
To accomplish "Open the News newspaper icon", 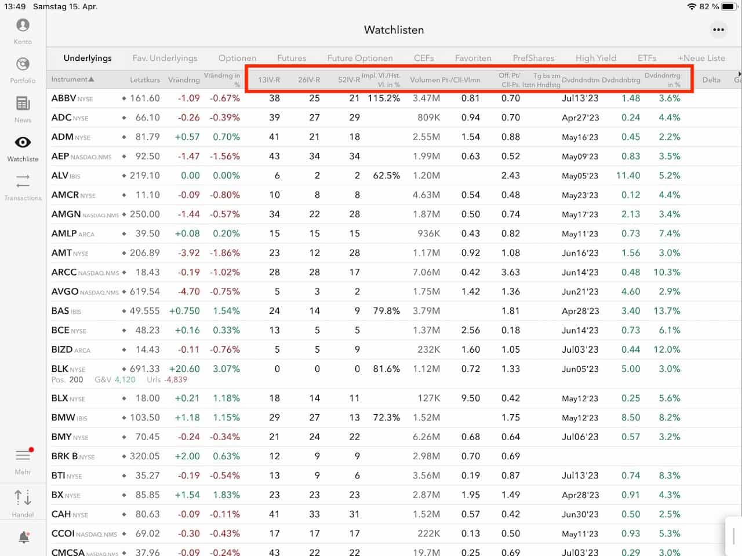I will click(23, 104).
